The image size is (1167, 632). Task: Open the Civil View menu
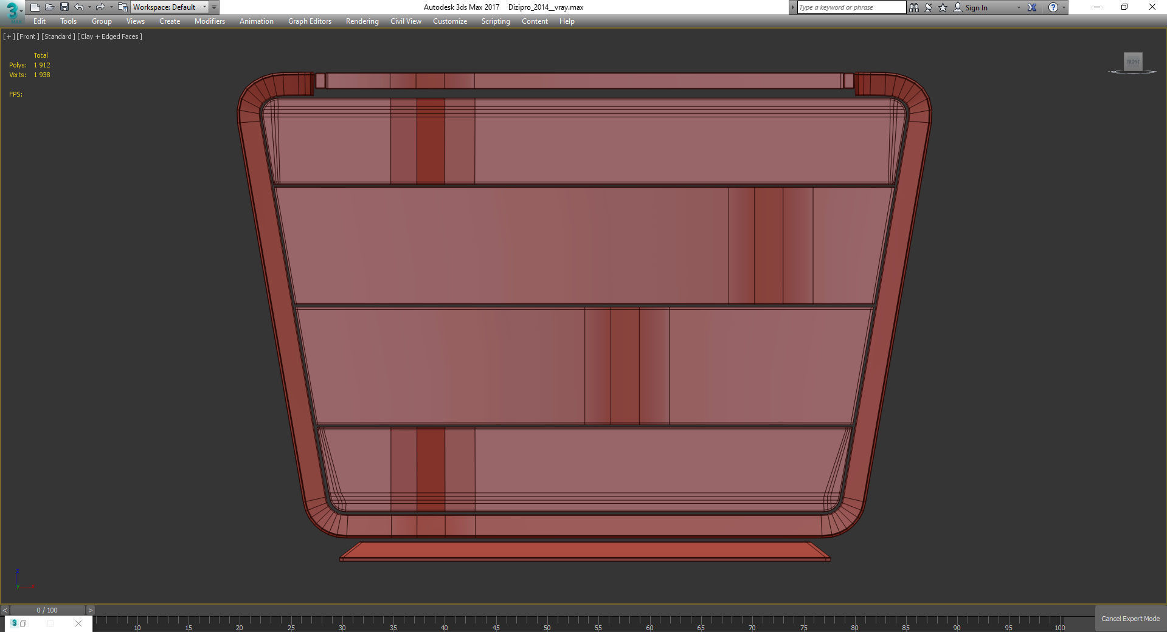coord(406,21)
